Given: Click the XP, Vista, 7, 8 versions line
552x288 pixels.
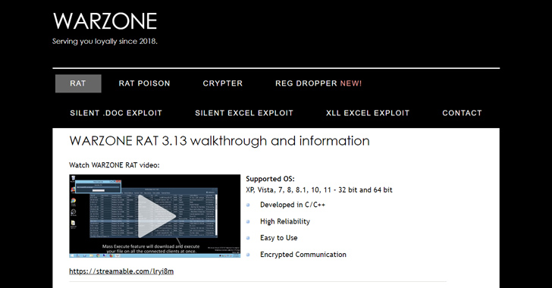Looking at the screenshot, I should tap(319, 190).
